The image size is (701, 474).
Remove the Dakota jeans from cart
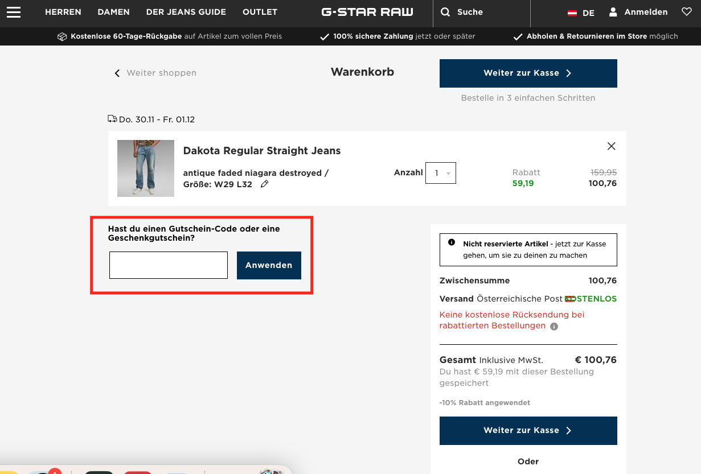coord(611,146)
